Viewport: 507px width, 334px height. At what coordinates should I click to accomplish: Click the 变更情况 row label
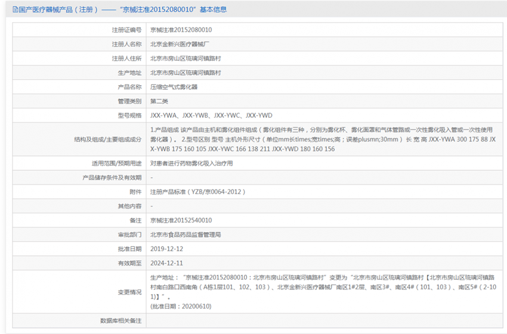point(129,292)
